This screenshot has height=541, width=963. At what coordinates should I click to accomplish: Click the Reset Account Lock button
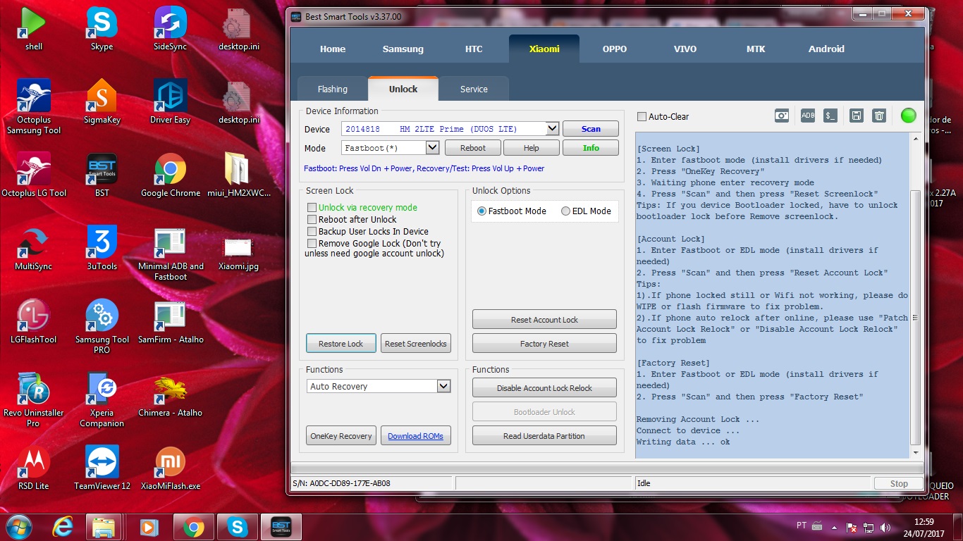(544, 320)
